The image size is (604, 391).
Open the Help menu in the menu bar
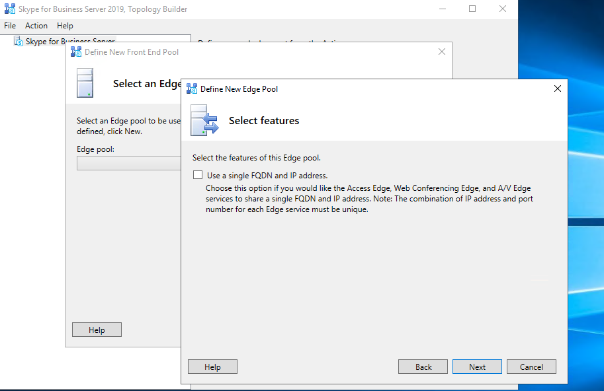pos(65,26)
